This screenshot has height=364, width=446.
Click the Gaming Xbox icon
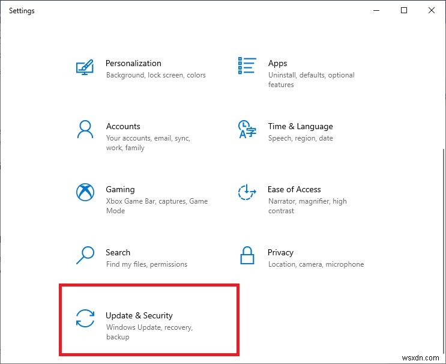(85, 192)
